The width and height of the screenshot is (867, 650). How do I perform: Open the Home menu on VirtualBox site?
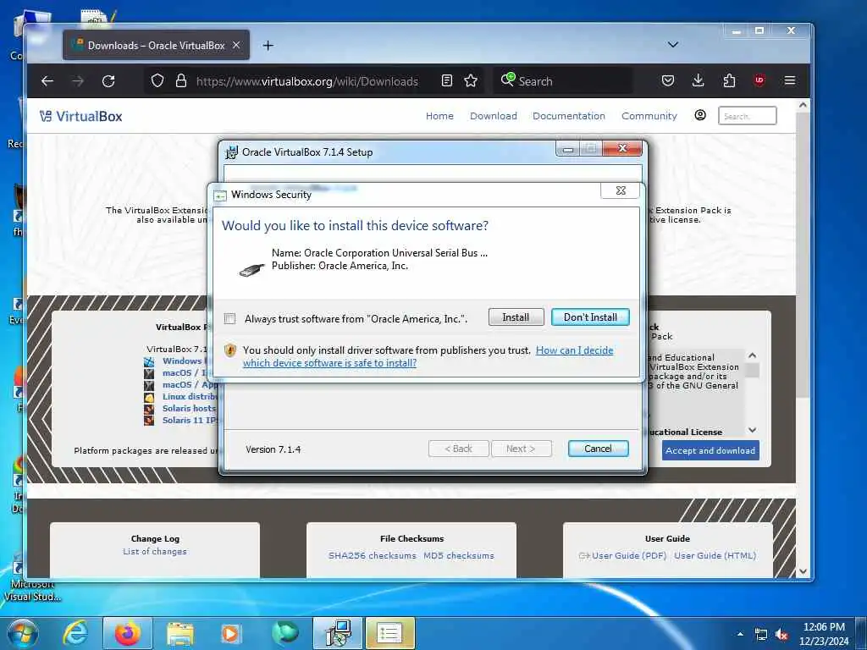click(439, 116)
